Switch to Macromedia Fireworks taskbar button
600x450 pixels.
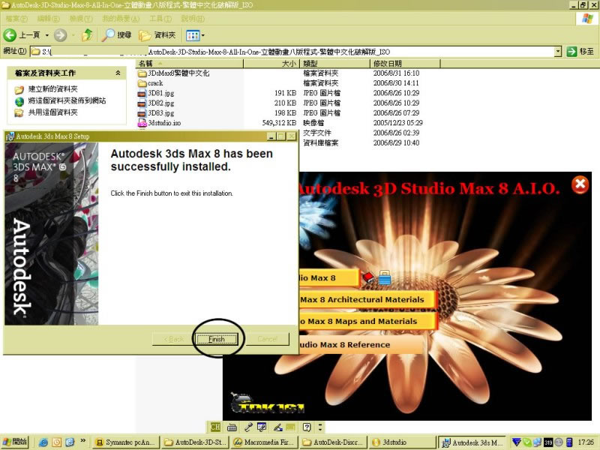point(264,442)
